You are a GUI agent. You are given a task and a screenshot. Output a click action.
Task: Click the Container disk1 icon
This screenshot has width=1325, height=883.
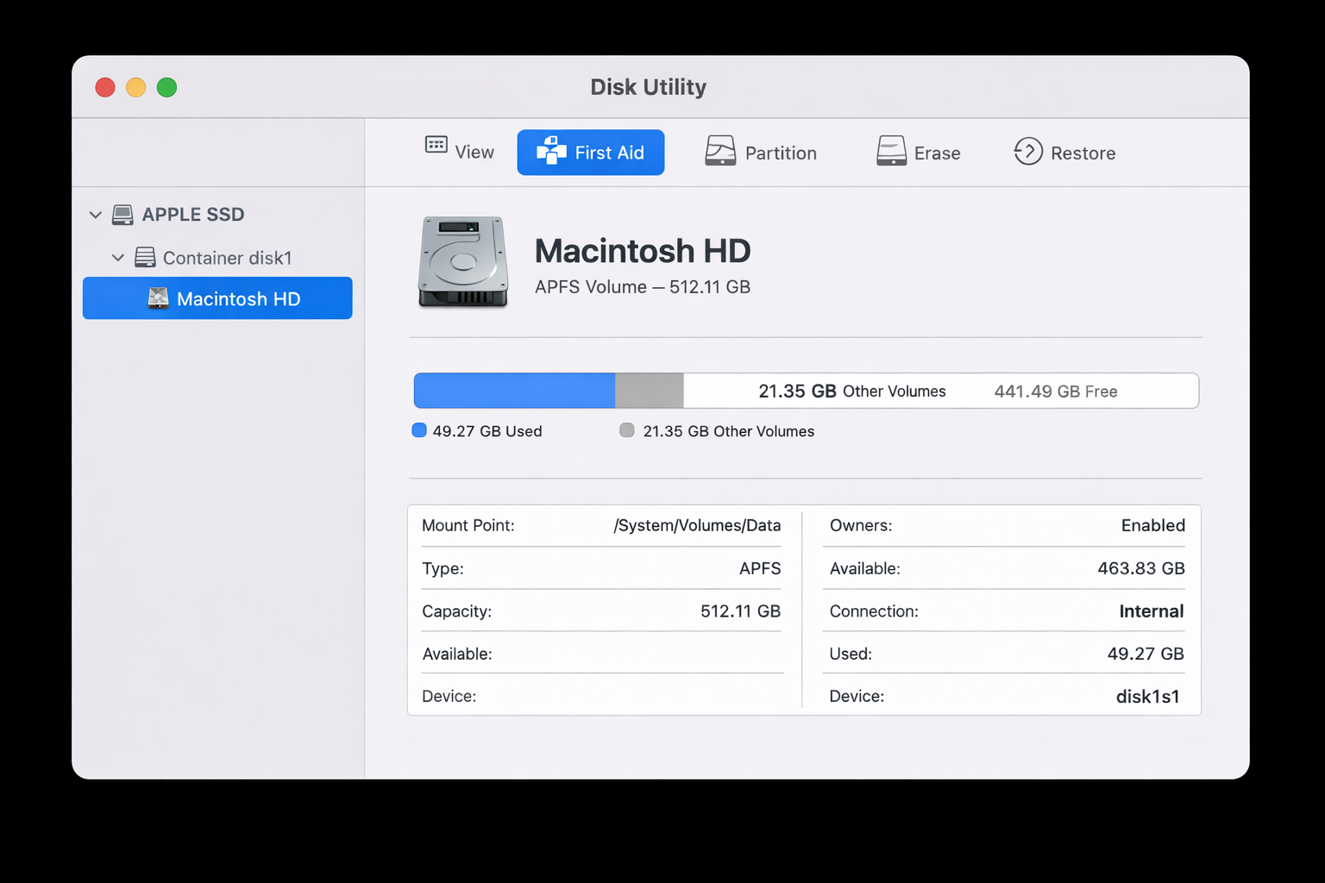[145, 258]
